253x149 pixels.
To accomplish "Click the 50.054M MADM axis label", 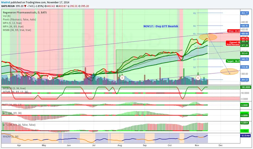I will [x=246, y=136].
